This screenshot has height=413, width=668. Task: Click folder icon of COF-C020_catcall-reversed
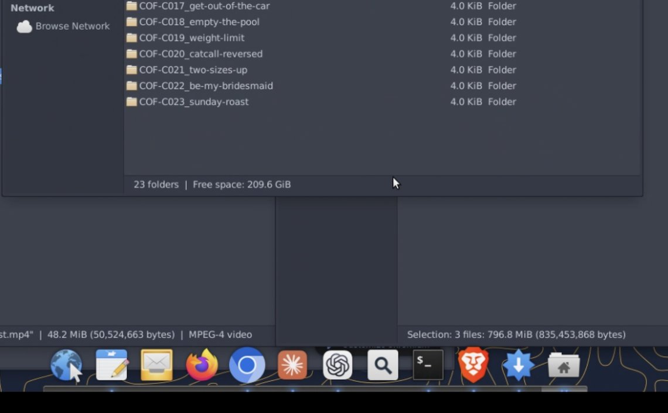(132, 54)
